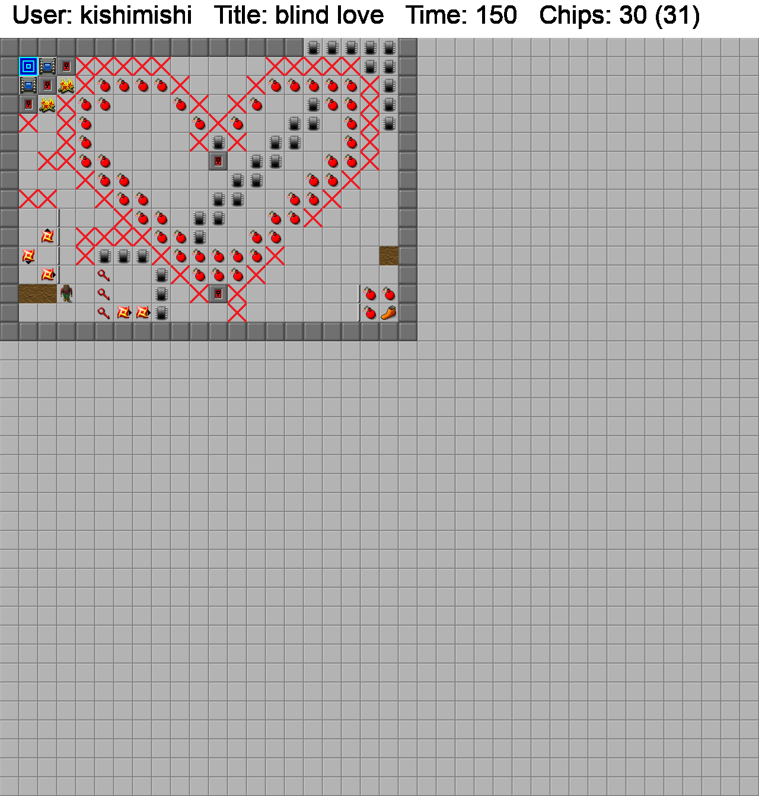Click the 'User: kishimishi' label

click(x=102, y=15)
